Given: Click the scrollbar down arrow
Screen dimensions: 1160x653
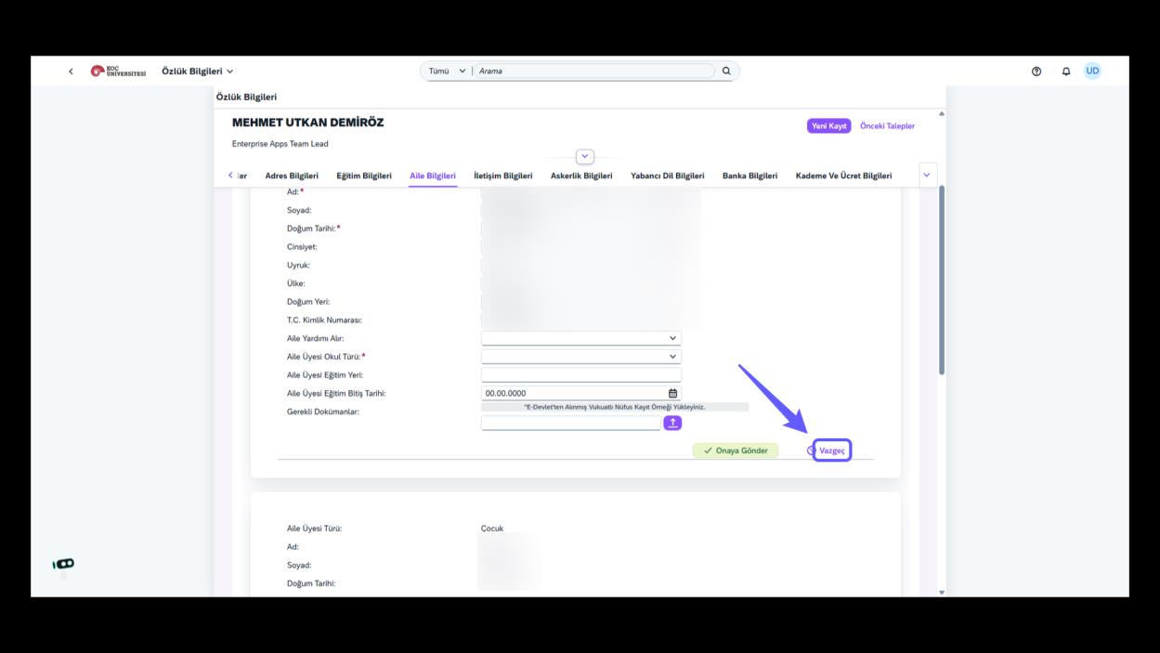Looking at the screenshot, I should coord(942,592).
